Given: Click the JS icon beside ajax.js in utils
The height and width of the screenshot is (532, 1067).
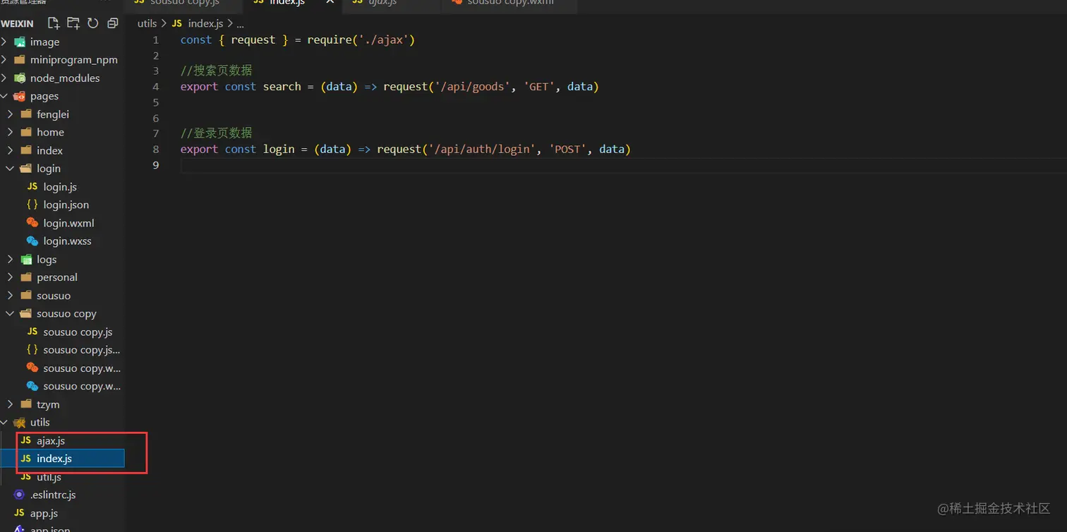Looking at the screenshot, I should [x=26, y=440].
